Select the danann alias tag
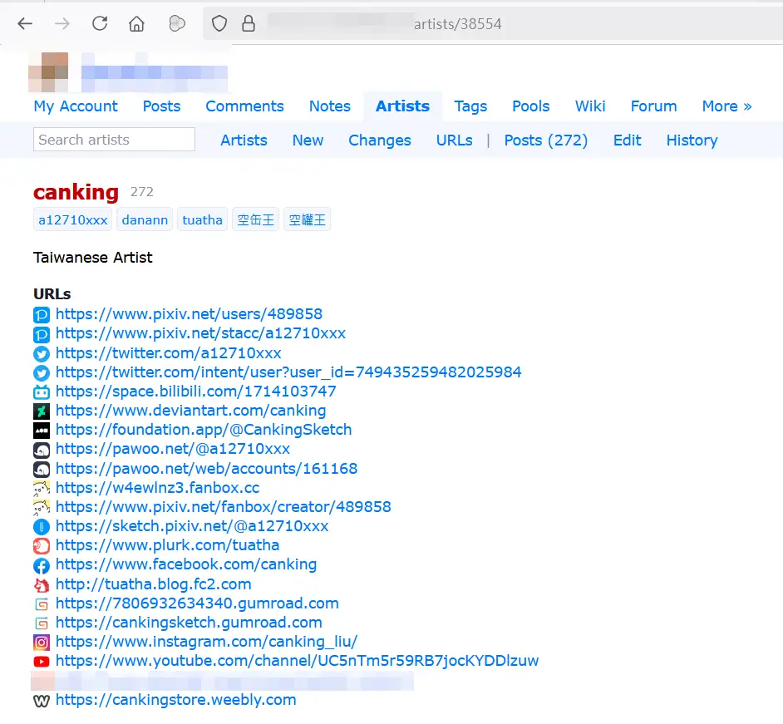This screenshot has height=724, width=783. click(x=145, y=219)
